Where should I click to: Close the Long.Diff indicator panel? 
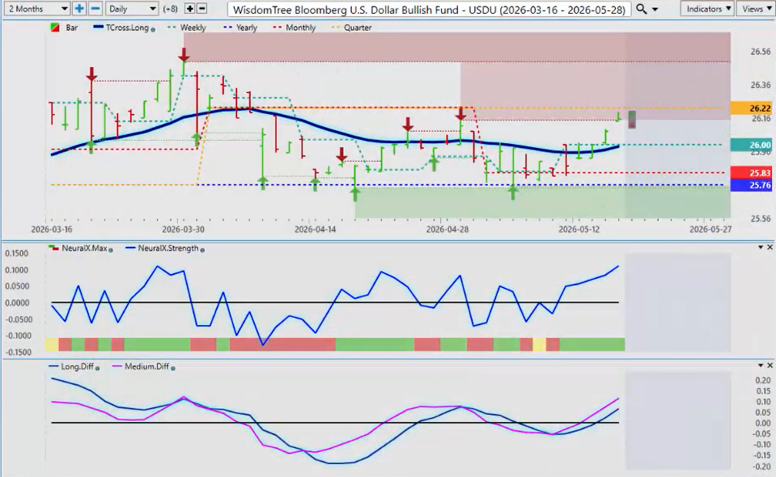(x=770, y=365)
